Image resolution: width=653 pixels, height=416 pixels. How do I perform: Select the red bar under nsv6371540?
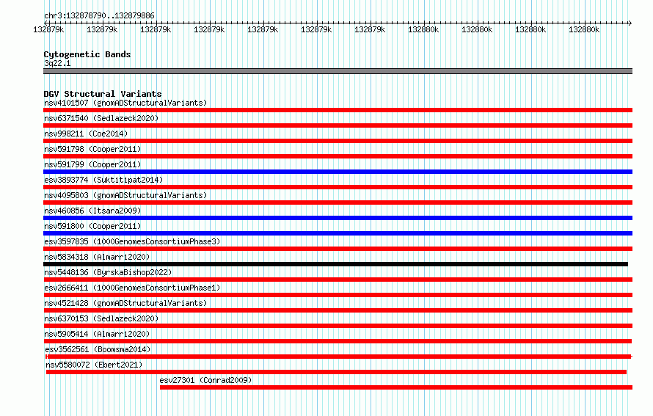[x=338, y=125]
